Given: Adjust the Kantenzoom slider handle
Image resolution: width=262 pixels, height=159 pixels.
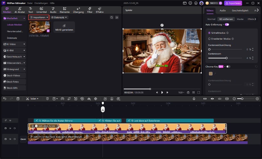Looking at the screenshot, I should pos(226,58).
